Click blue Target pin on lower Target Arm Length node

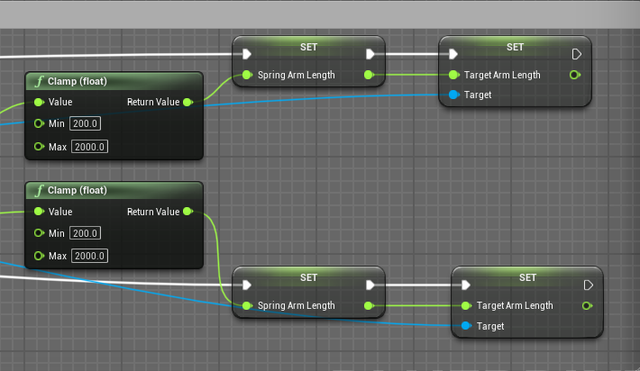click(x=466, y=326)
